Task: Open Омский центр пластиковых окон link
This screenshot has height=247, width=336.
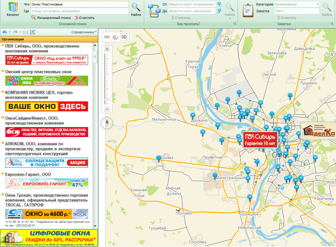Action: (x=38, y=72)
